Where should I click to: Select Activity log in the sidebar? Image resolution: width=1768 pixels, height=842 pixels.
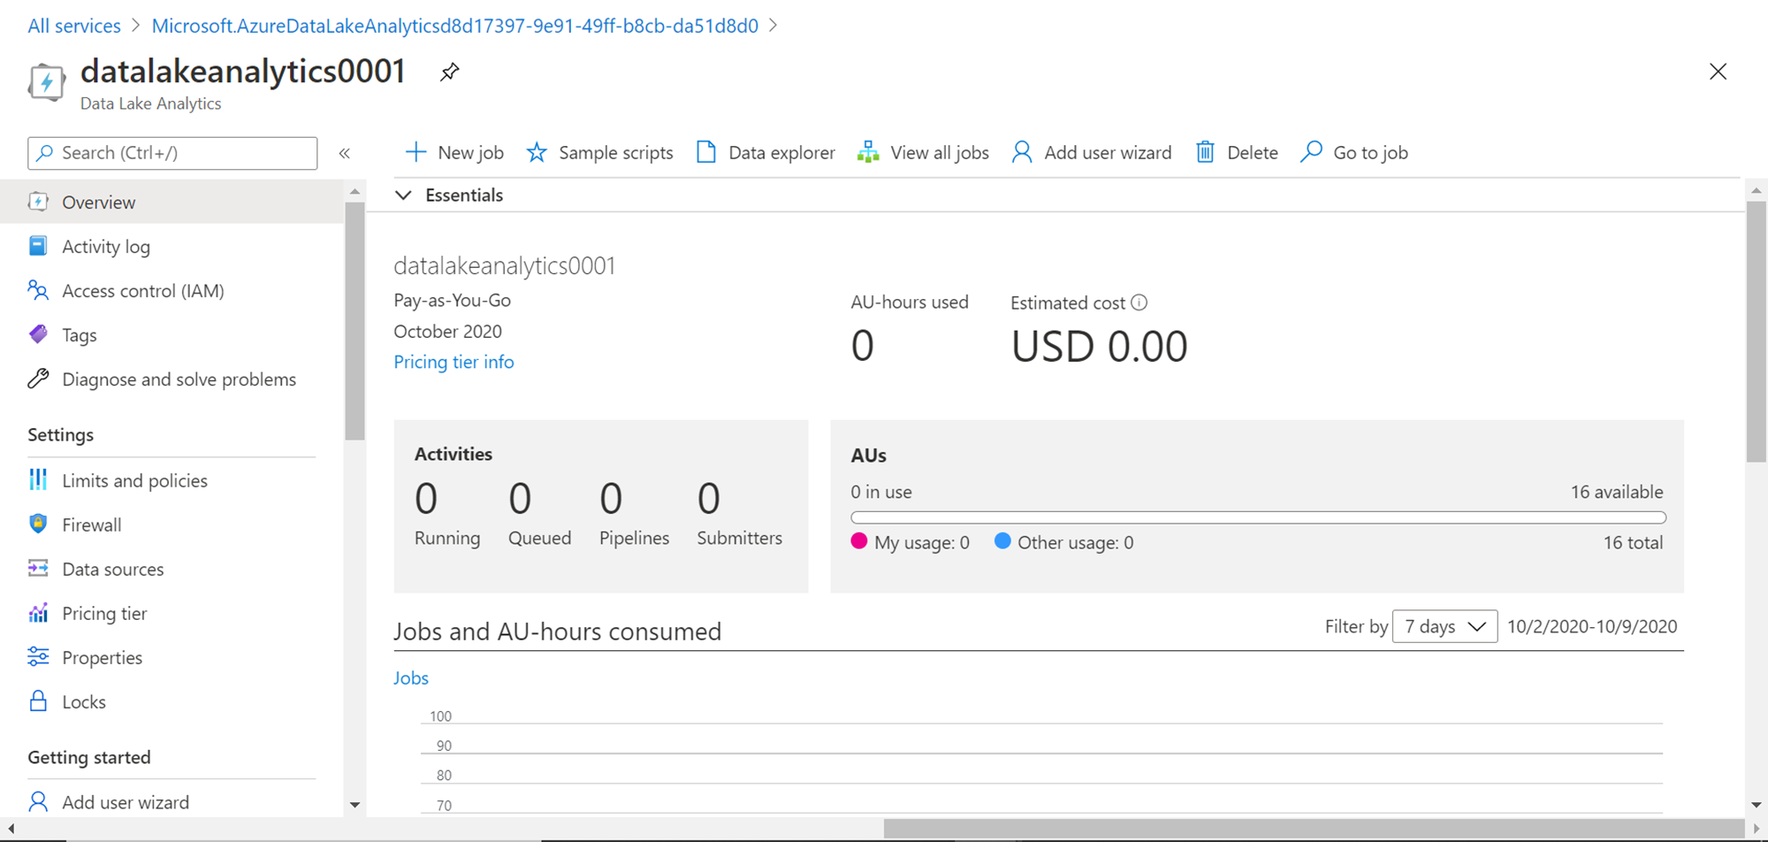tap(106, 247)
